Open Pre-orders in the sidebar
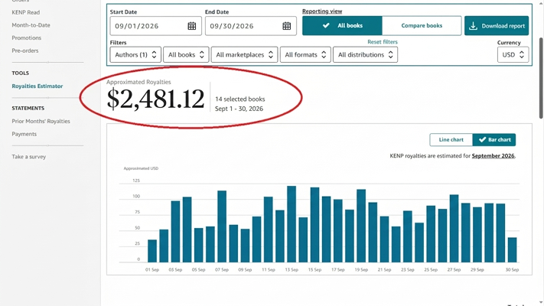The height and width of the screenshot is (306, 544). pyautogui.click(x=25, y=50)
